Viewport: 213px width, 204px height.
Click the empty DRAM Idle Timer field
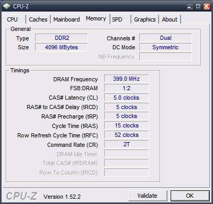pos(127,154)
